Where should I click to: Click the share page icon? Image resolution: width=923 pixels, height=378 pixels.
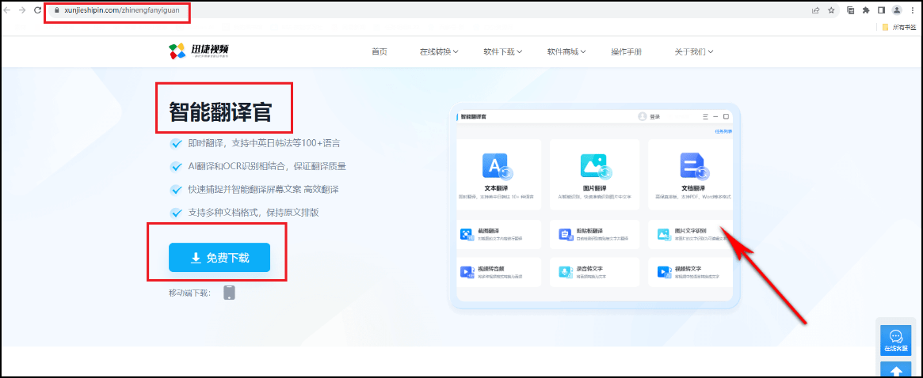point(816,10)
